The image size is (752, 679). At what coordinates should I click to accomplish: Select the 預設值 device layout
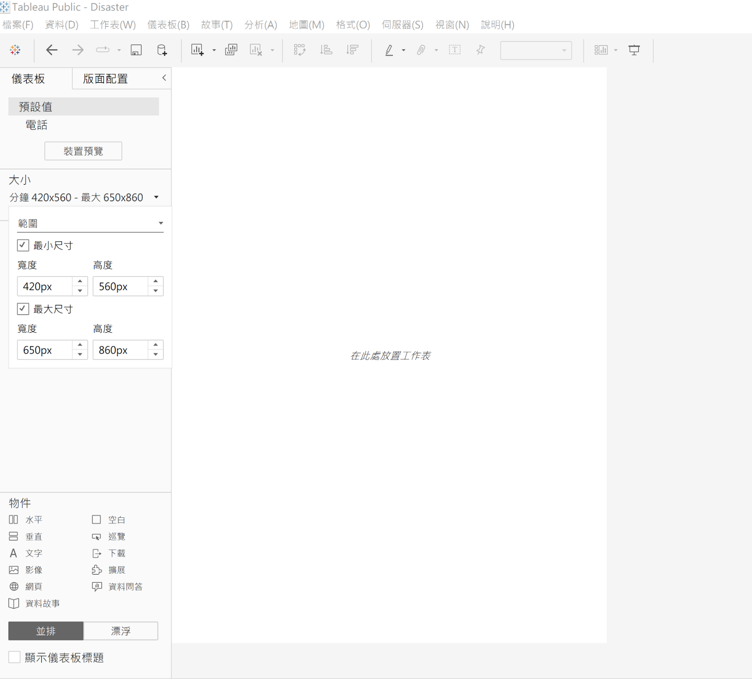pos(84,107)
